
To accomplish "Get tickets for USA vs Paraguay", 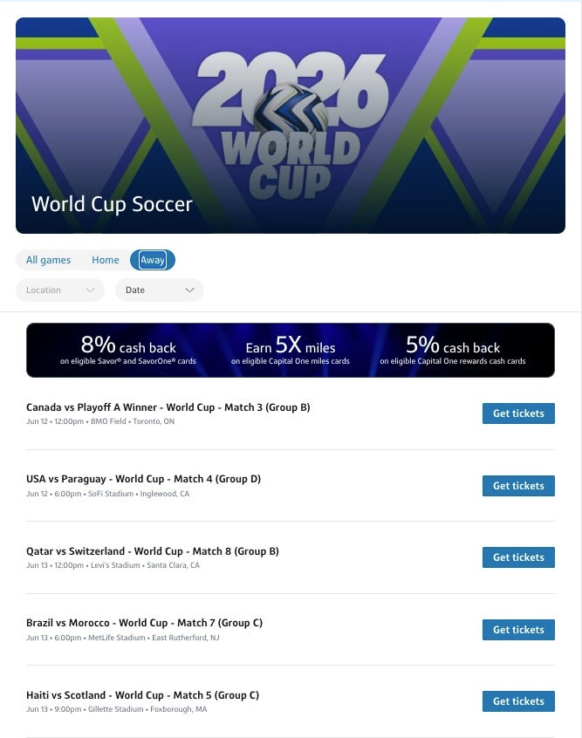I will click(518, 486).
